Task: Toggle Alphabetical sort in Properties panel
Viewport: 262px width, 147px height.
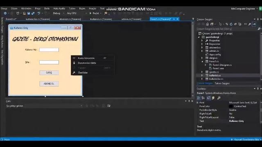Action: click(203, 98)
